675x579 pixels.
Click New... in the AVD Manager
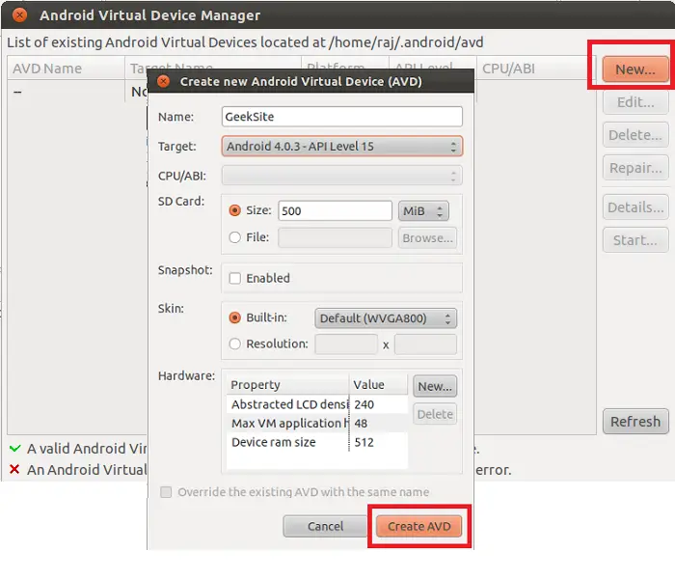click(x=635, y=69)
